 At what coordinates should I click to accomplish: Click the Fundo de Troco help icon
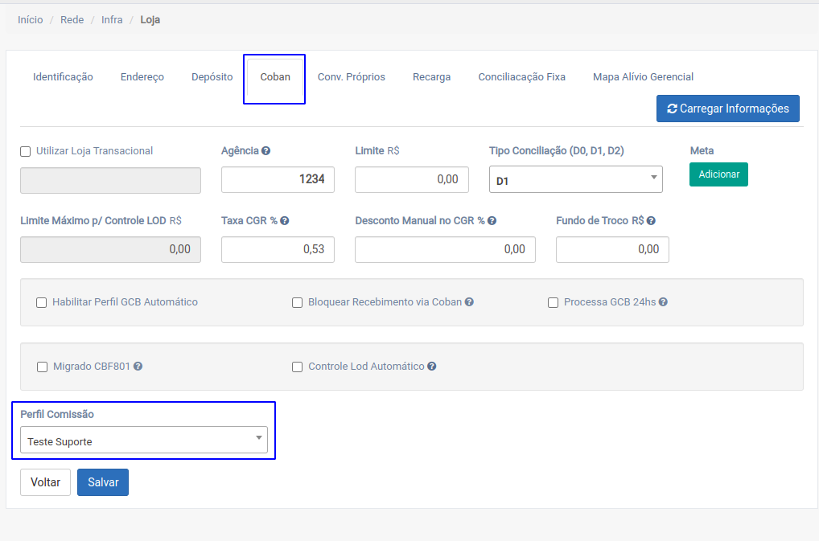point(651,221)
